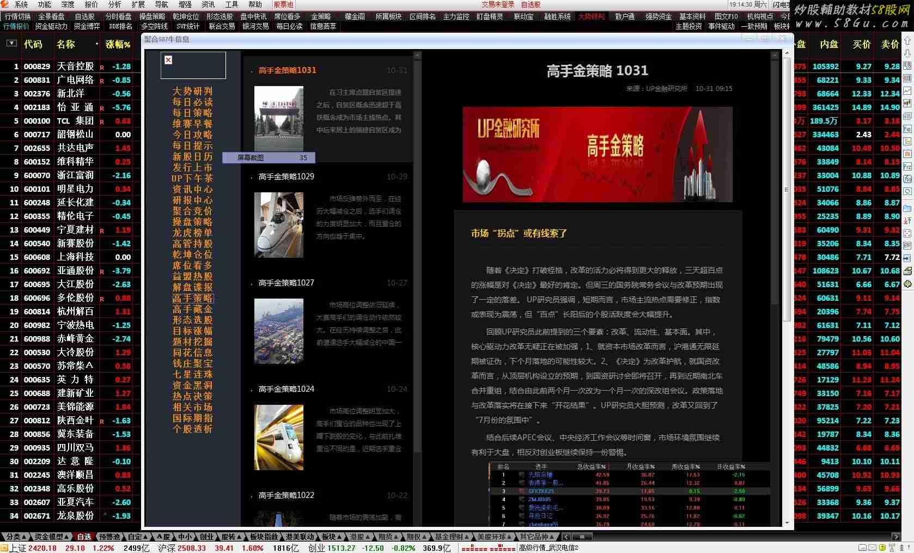
Task: Click the F12 trading icon in right toolbar
Action: (x=907, y=167)
